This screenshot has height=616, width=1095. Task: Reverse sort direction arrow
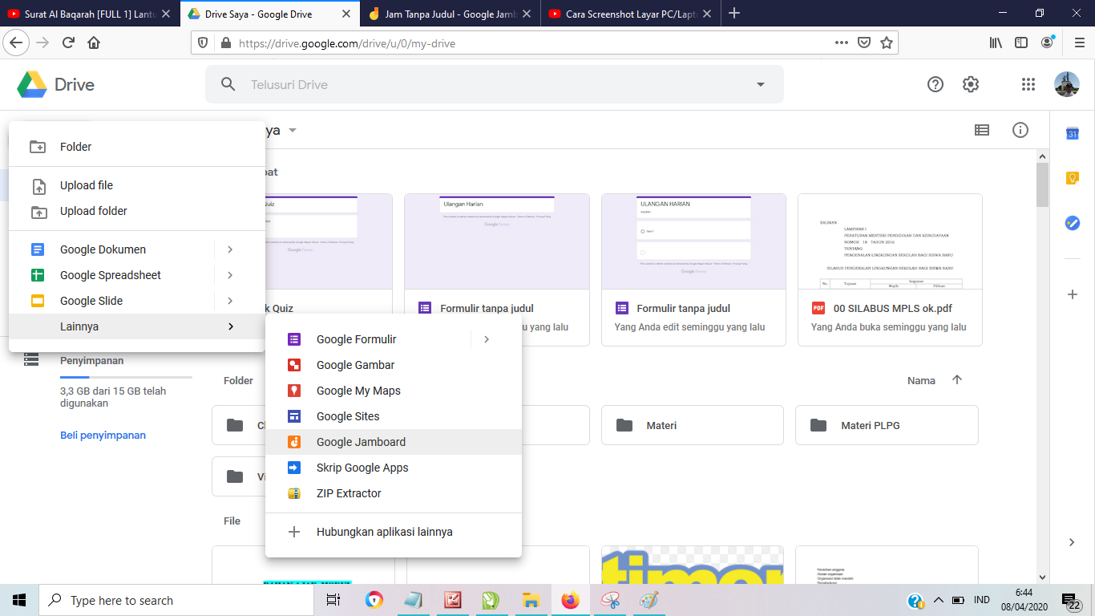(957, 380)
